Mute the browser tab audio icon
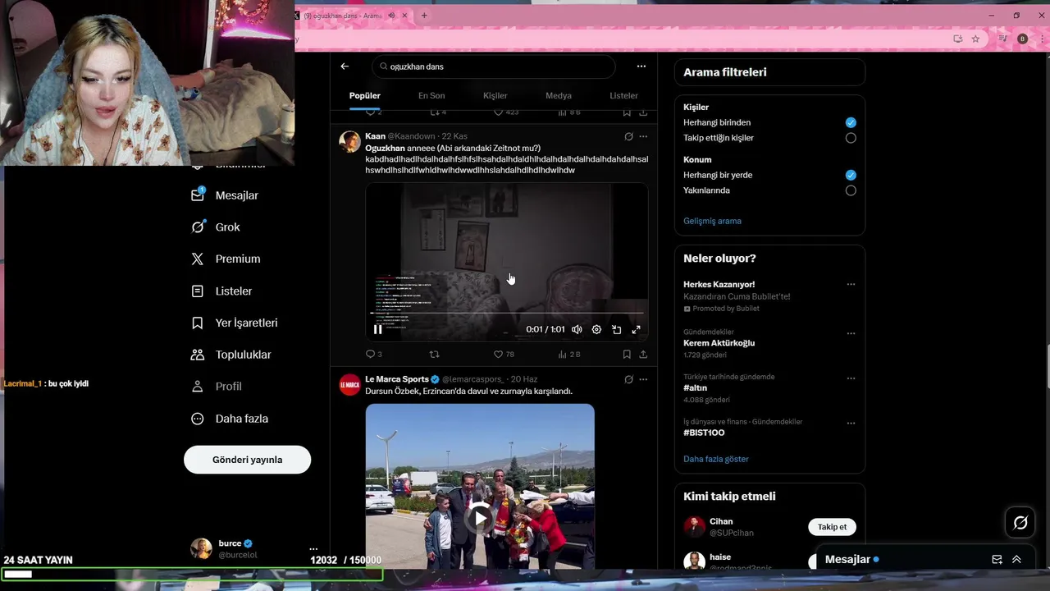The height and width of the screenshot is (591, 1050). (391, 16)
